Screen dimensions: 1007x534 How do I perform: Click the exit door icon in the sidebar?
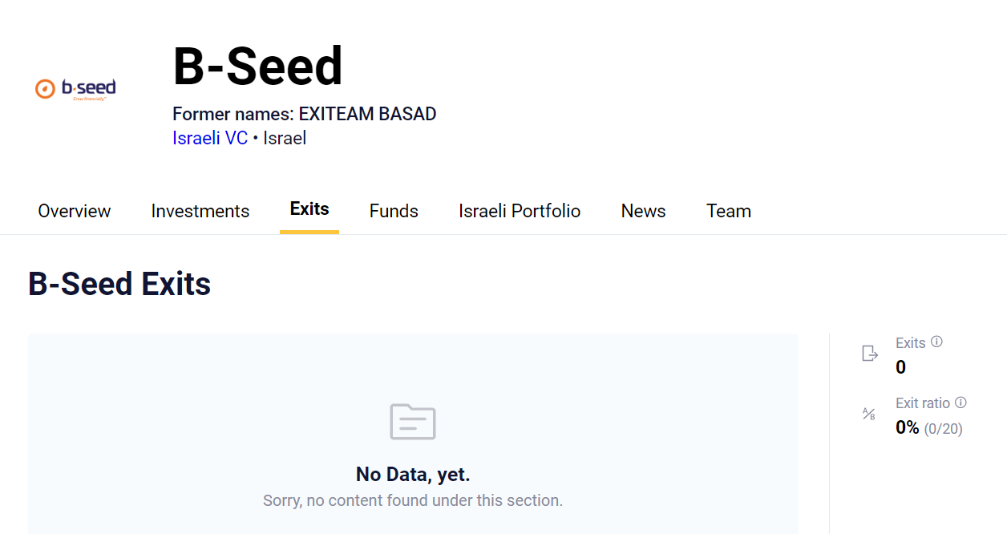870,354
